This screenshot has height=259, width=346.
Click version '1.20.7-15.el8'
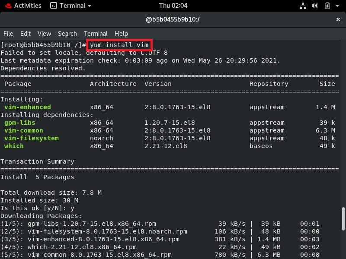[x=170, y=123]
